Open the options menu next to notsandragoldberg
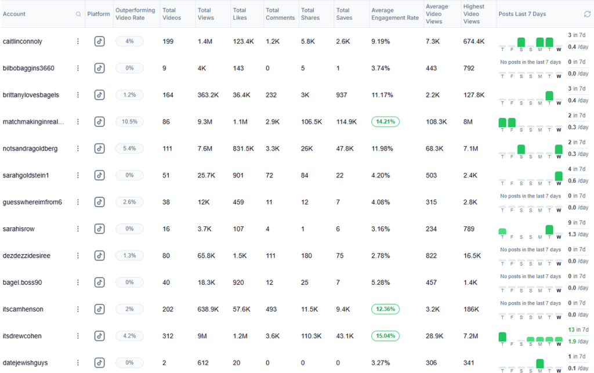The height and width of the screenshot is (373, 594). coord(78,149)
